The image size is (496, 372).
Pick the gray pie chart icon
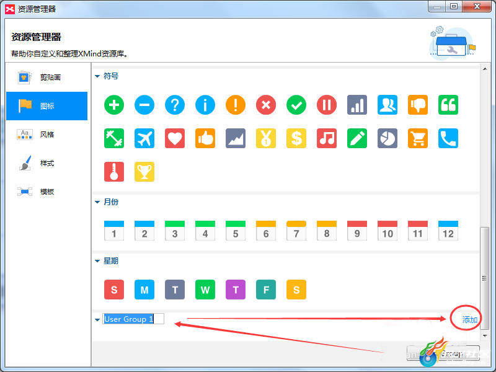click(387, 138)
